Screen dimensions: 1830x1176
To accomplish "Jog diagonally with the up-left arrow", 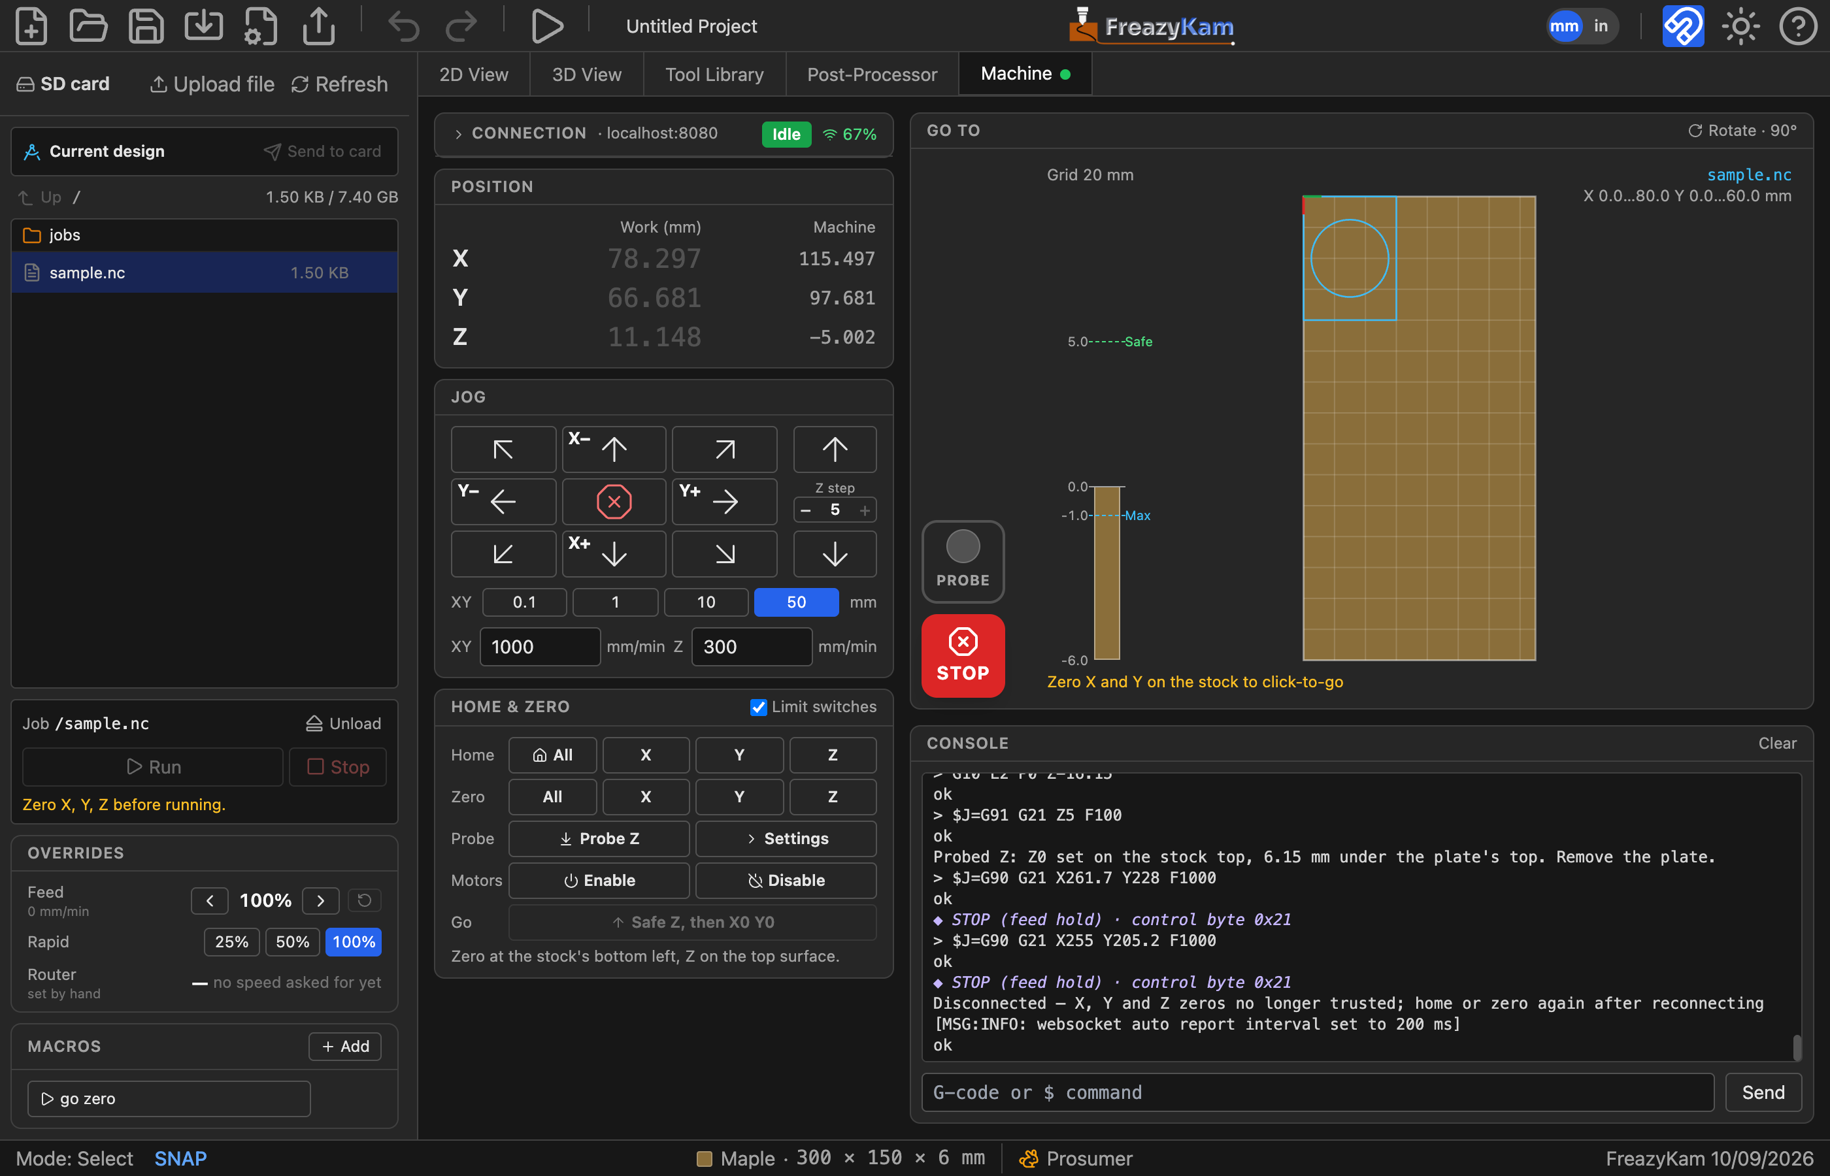I will click(x=503, y=449).
